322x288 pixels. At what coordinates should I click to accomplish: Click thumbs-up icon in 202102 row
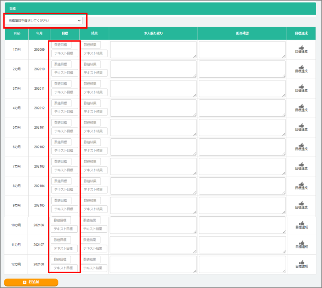pyautogui.click(x=301, y=145)
